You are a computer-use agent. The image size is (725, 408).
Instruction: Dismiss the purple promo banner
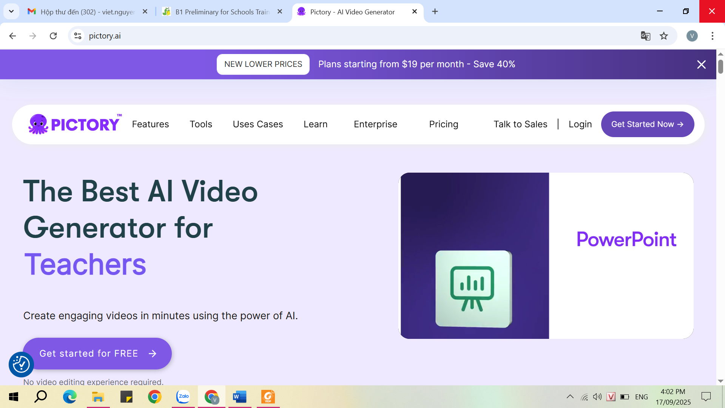pos(701,65)
